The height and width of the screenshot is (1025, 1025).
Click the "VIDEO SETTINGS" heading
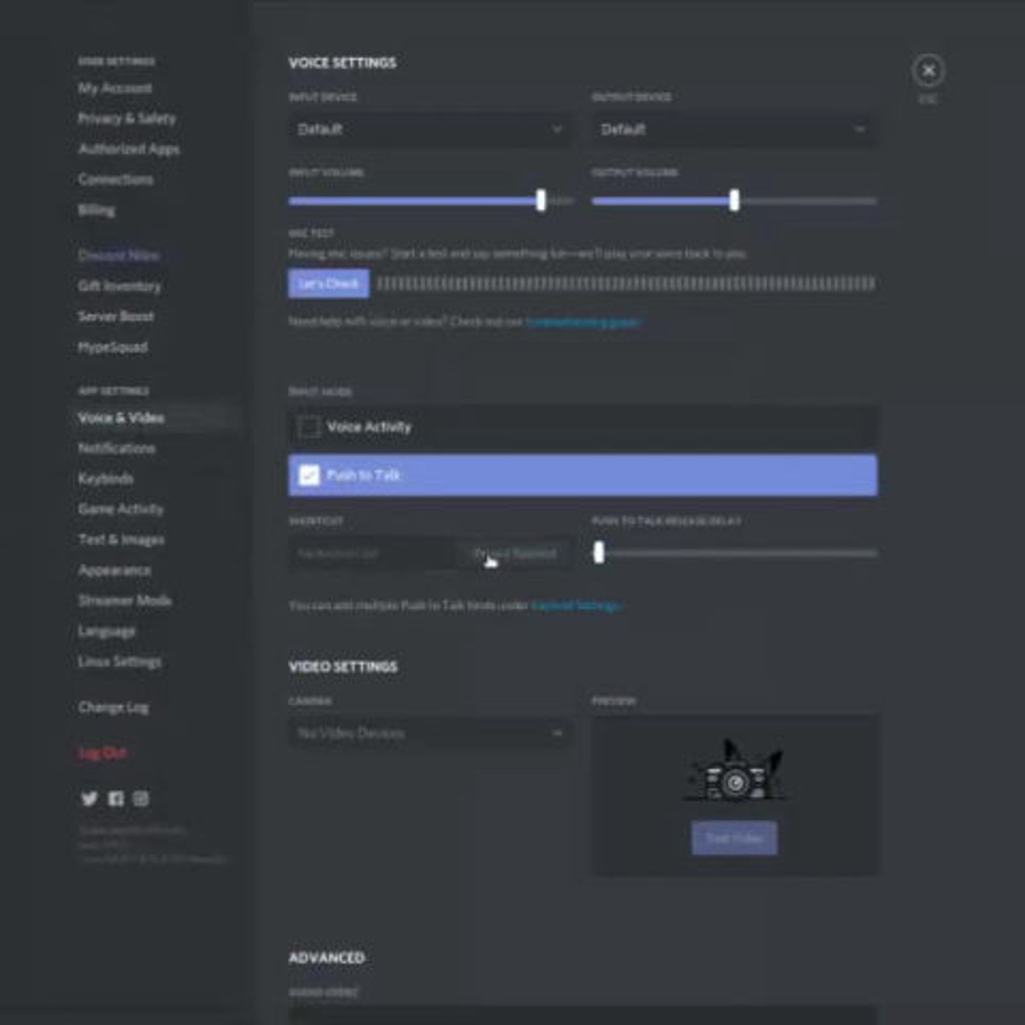point(343,667)
